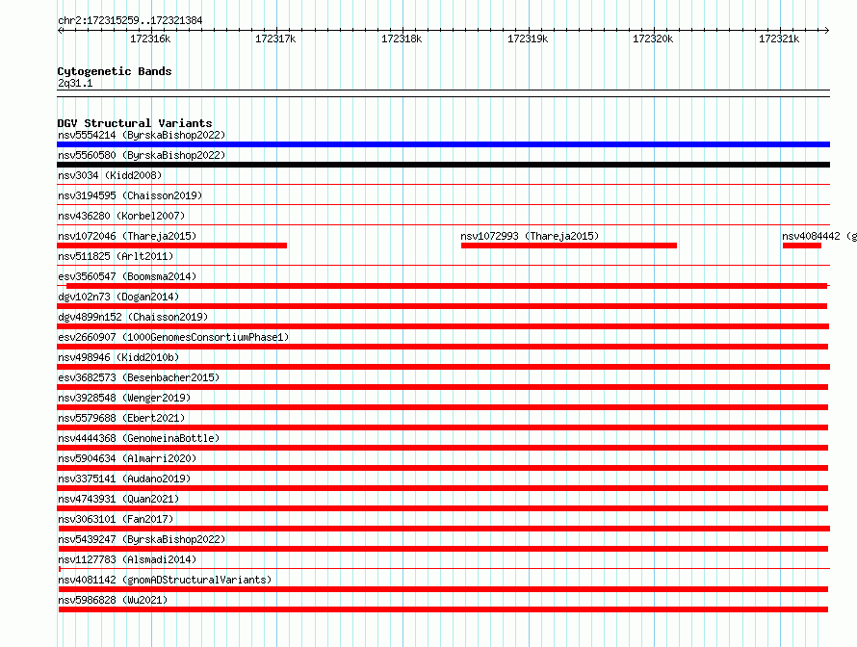Select the red nsv4743931 variant bar

coord(443,508)
